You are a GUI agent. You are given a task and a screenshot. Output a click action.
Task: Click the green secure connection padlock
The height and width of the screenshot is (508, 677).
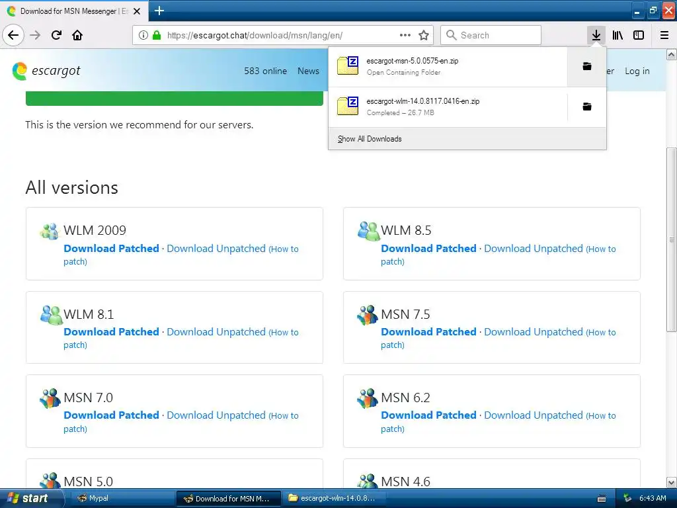click(x=157, y=35)
